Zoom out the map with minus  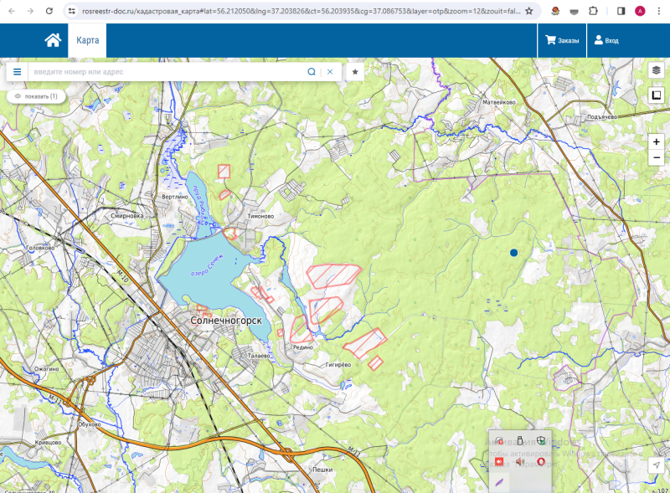click(657, 157)
